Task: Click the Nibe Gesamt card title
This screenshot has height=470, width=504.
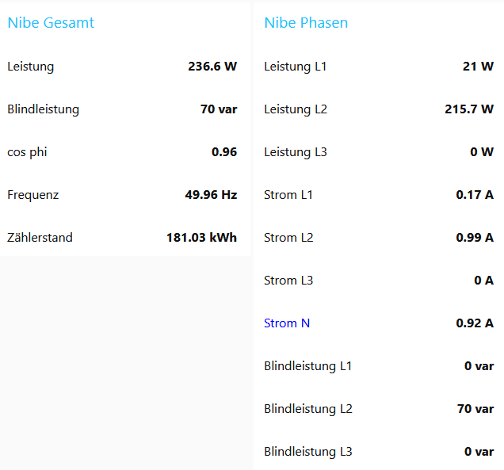Action: tap(51, 23)
